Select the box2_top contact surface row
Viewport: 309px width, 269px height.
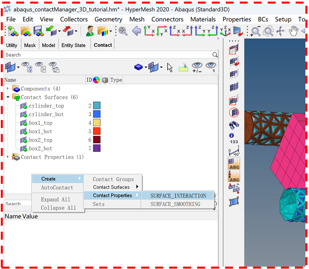41,140
